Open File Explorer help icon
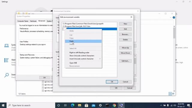The width and height of the screenshot is (192, 108). tap(174, 17)
